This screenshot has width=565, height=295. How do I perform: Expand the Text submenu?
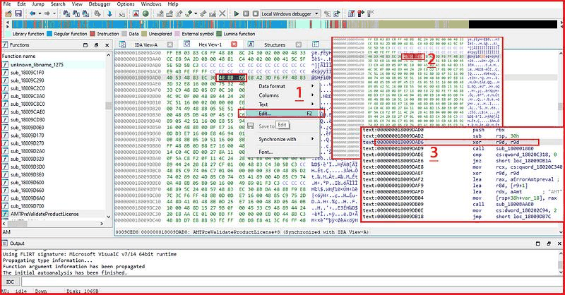tap(283, 104)
